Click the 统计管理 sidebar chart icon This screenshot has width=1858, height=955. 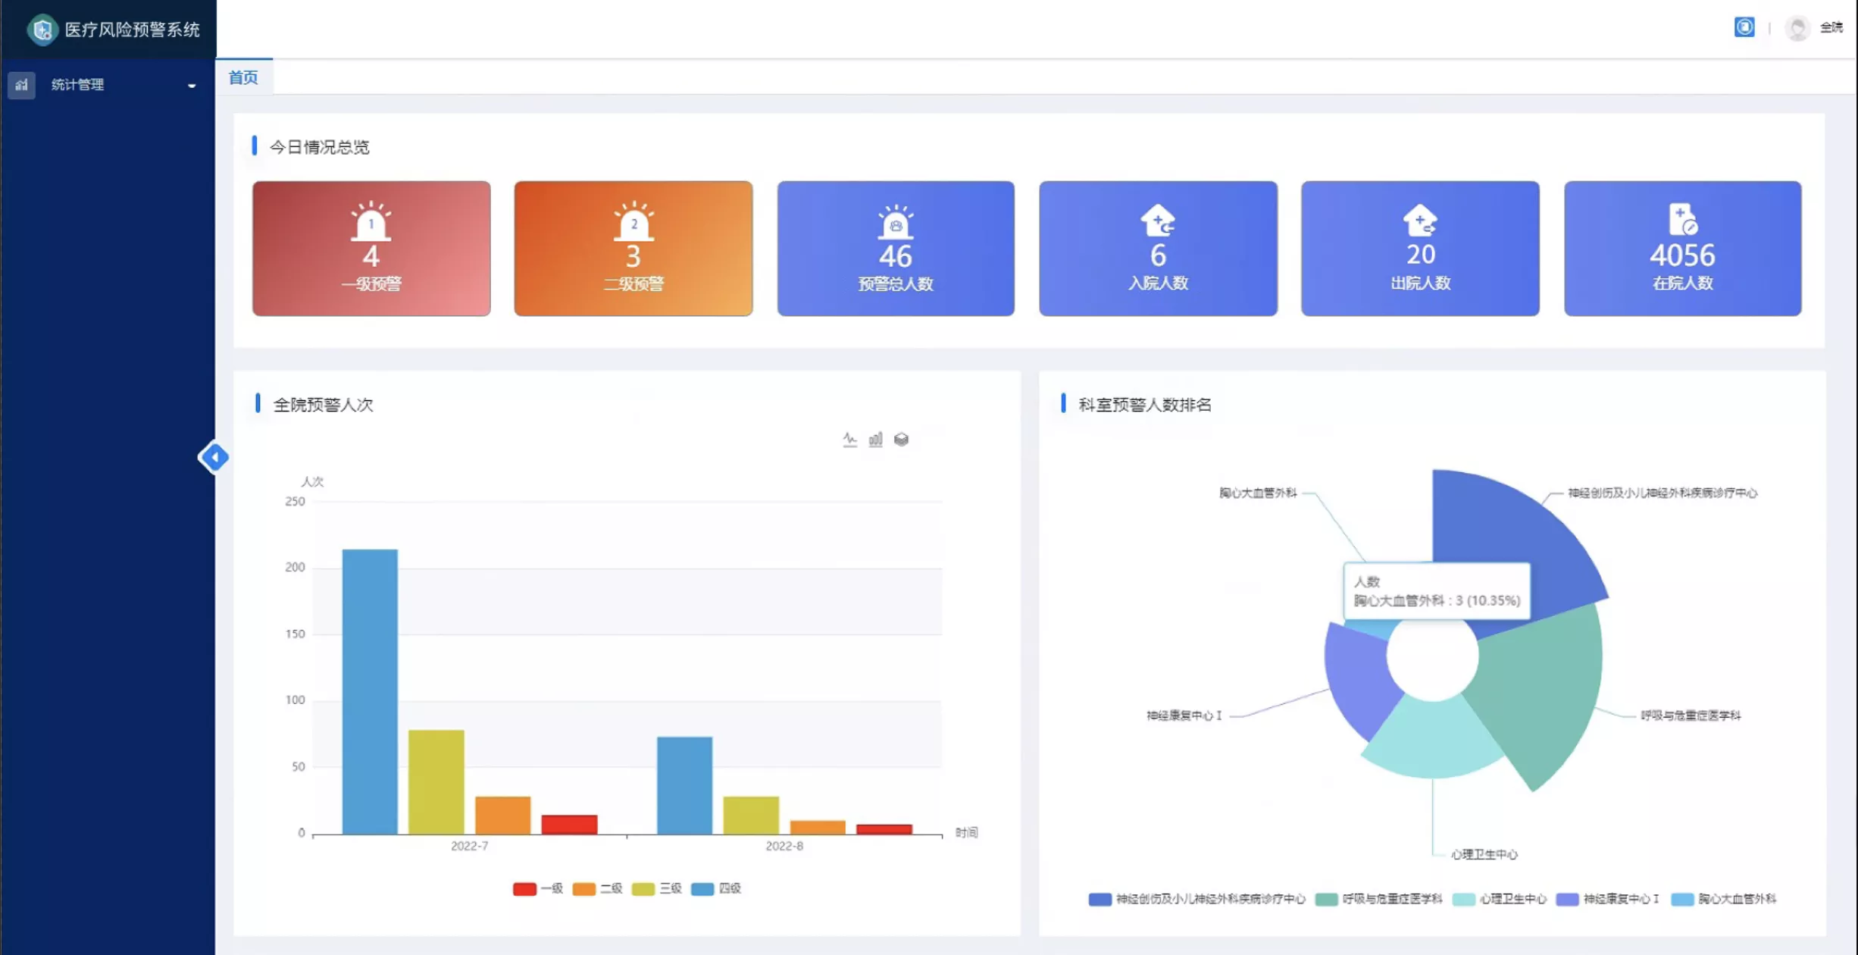point(21,85)
